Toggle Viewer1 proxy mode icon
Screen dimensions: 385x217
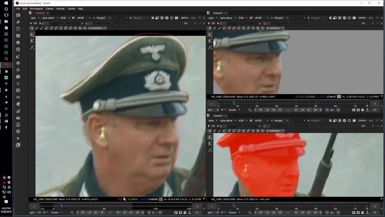[157, 18]
